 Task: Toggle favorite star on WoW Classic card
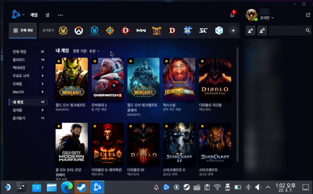coord(130,61)
